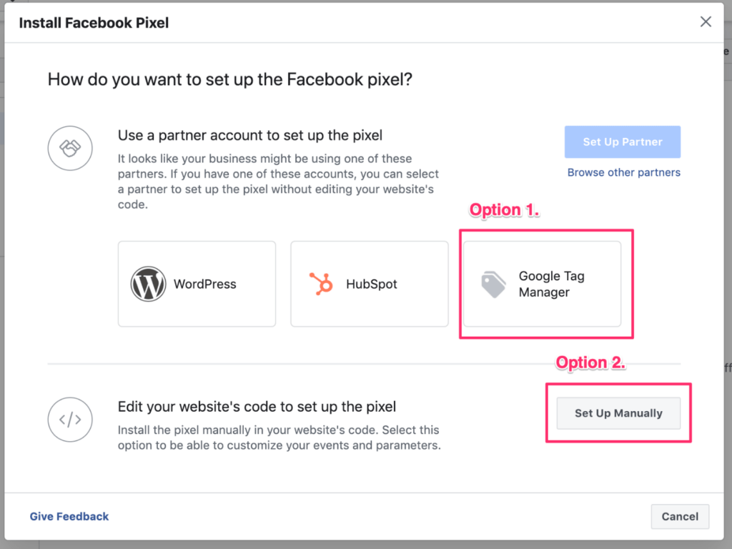Click the handshake partner icon

point(69,149)
